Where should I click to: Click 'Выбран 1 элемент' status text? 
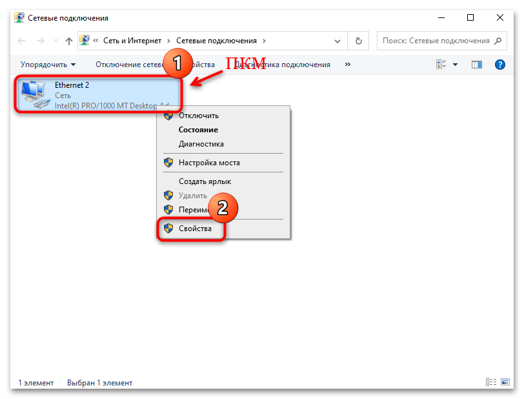pos(99,383)
